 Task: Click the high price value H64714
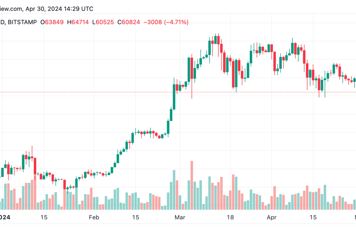pyautogui.click(x=78, y=22)
